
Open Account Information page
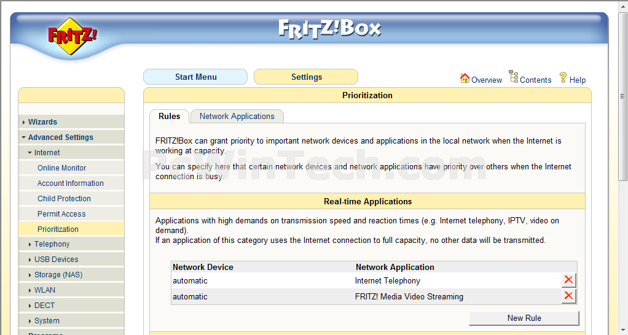[71, 183]
